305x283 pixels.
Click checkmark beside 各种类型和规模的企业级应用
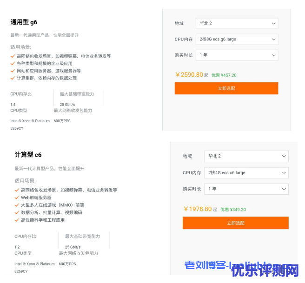click(13, 64)
